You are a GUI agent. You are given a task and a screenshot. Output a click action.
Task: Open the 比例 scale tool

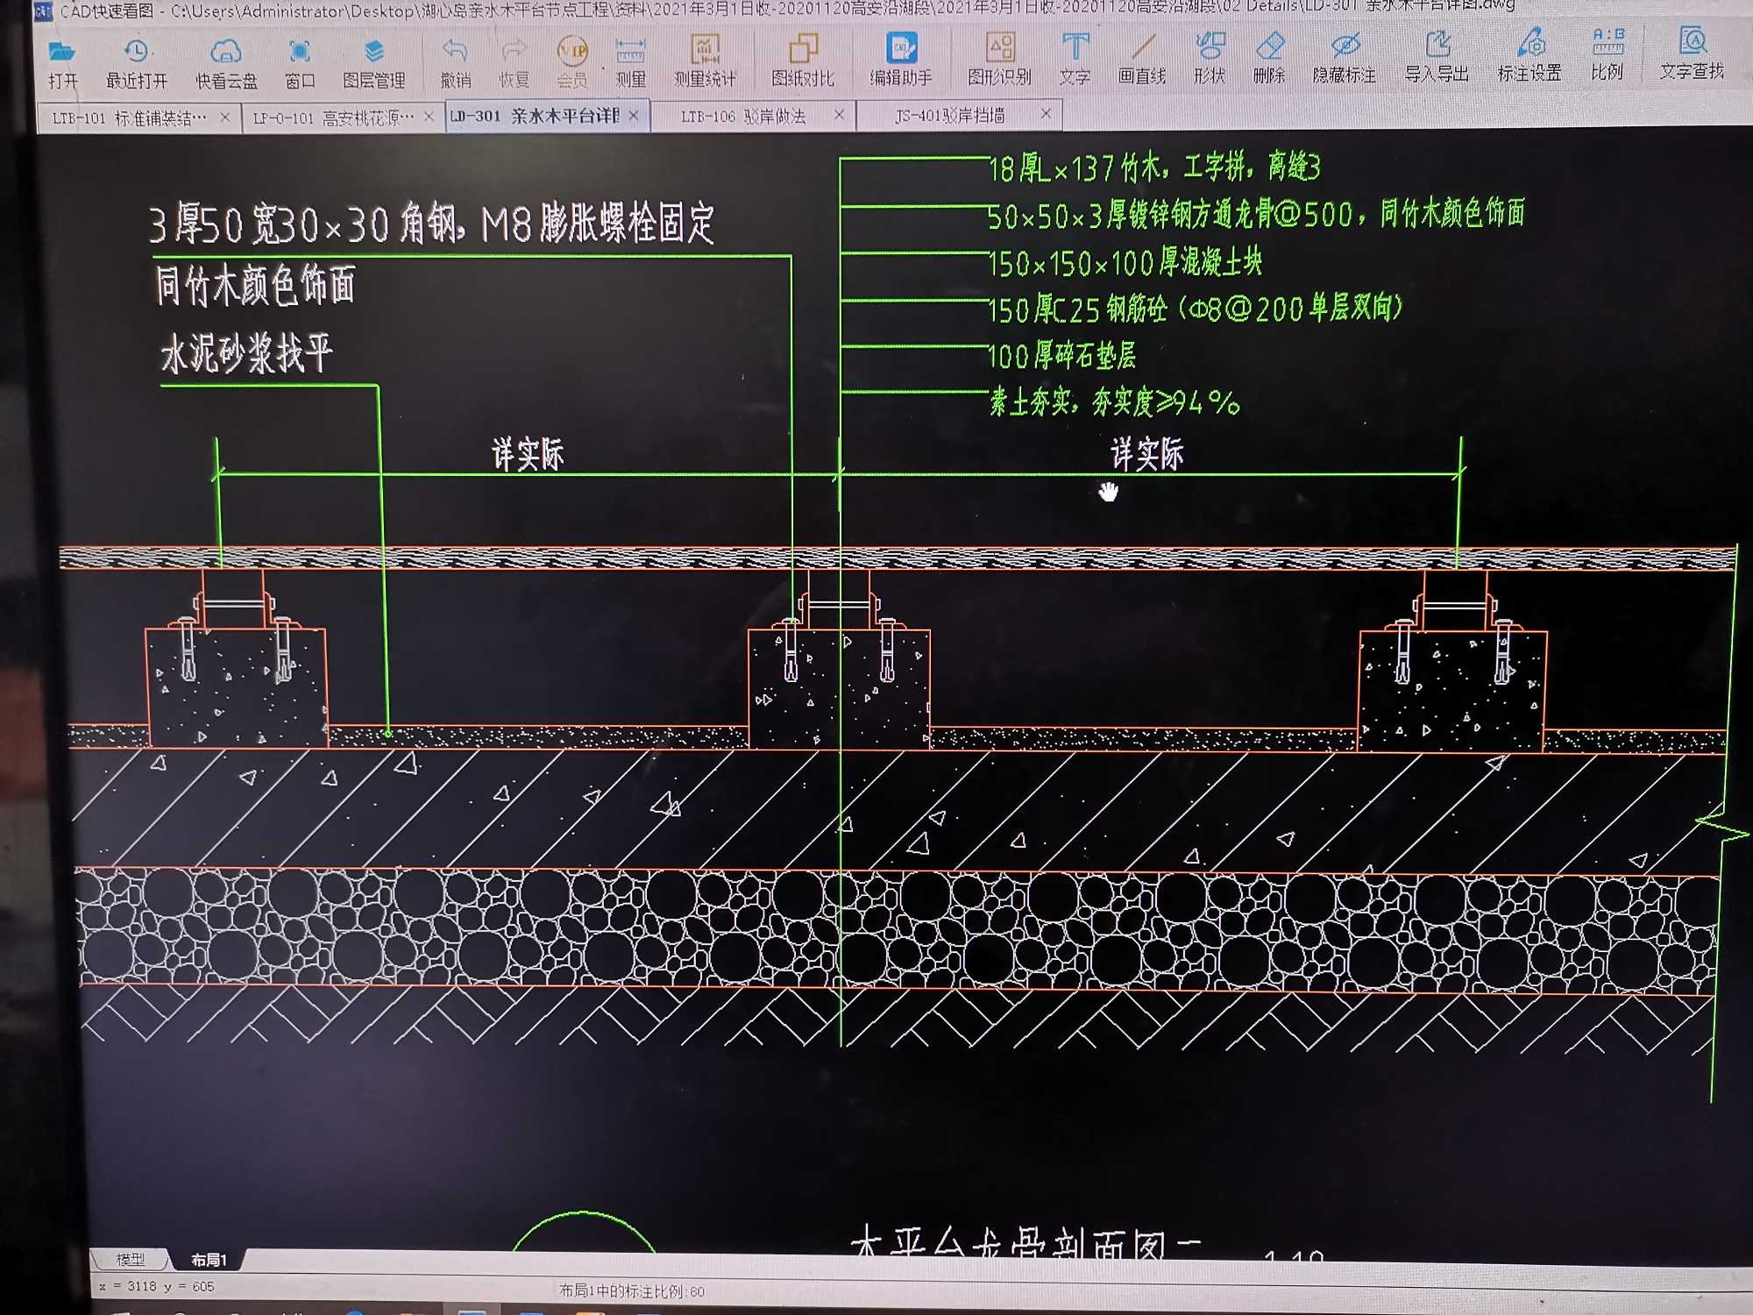click(1608, 54)
